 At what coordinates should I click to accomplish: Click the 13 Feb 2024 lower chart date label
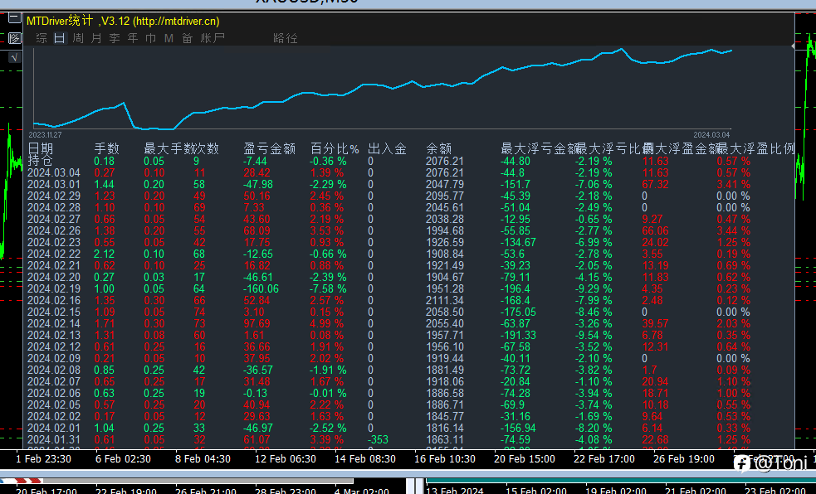click(455, 491)
